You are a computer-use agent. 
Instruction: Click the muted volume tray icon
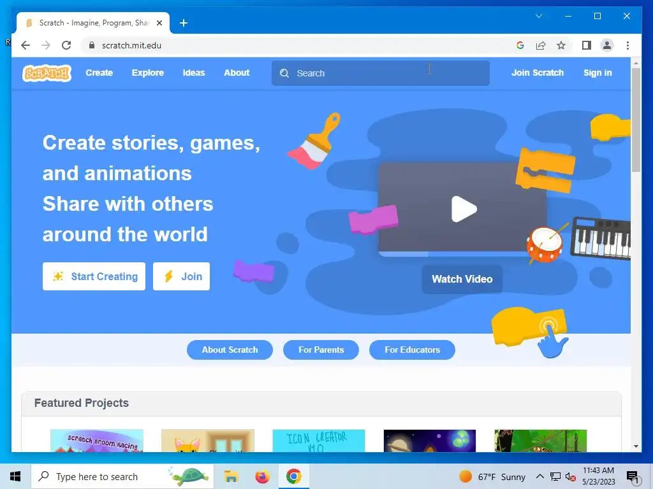click(x=571, y=477)
